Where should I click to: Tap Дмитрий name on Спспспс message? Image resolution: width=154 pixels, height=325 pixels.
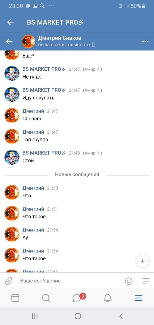(x=33, y=111)
